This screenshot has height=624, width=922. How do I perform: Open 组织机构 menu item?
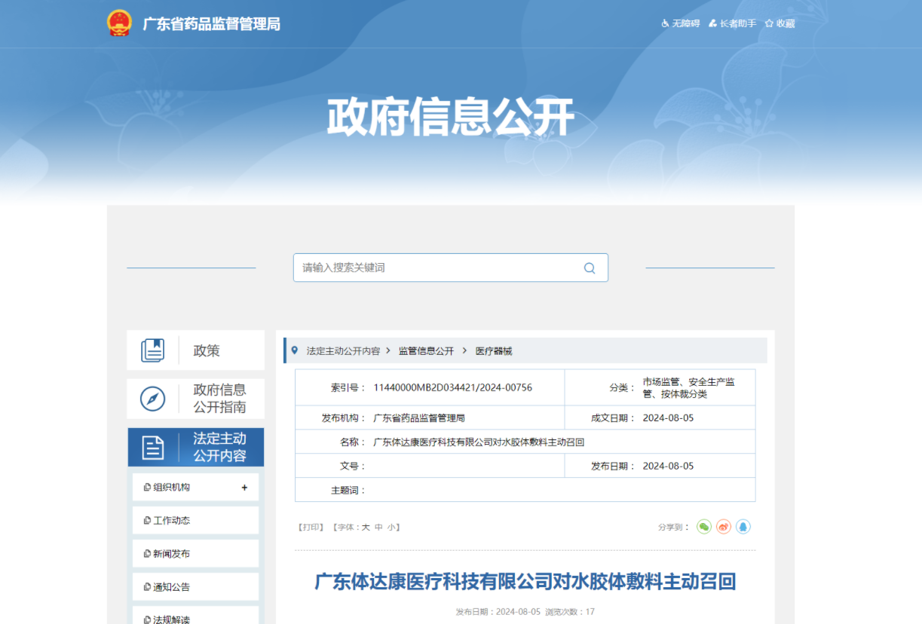[x=195, y=488]
